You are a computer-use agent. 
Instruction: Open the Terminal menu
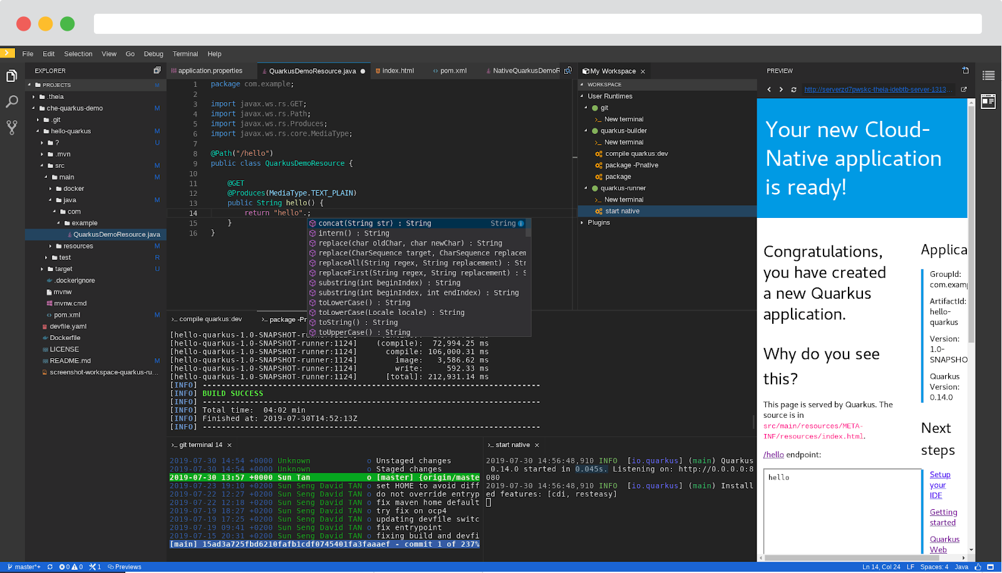point(184,54)
